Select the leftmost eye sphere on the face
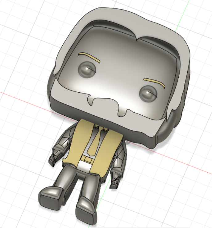This screenshot has width=212, height=228. pyautogui.click(x=87, y=70)
